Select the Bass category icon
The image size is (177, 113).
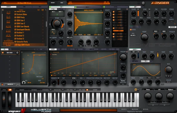pyautogui.click(x=8, y=17)
